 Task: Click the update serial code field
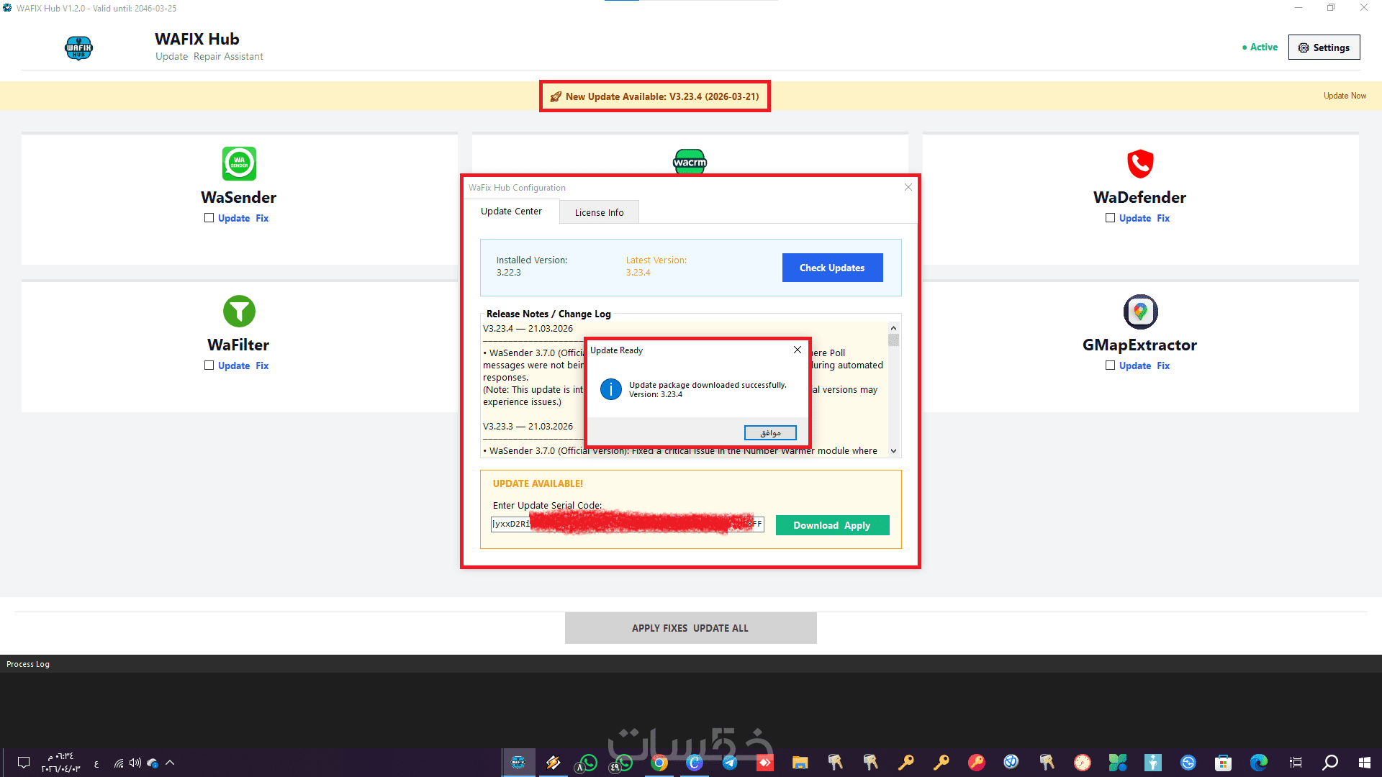point(626,524)
